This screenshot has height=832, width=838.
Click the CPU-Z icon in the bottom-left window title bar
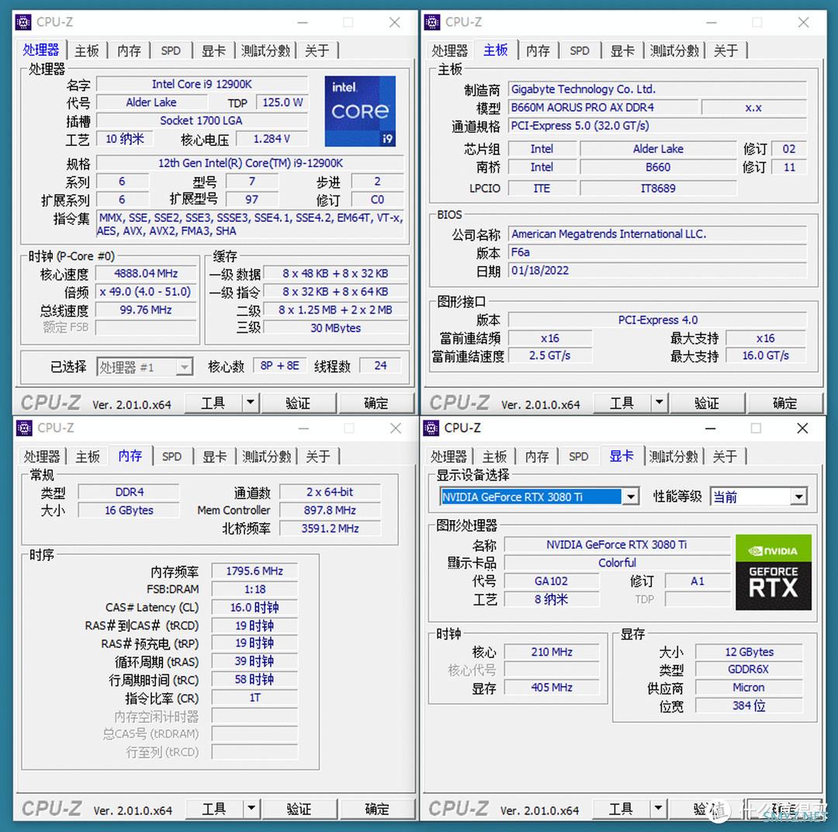point(24,428)
